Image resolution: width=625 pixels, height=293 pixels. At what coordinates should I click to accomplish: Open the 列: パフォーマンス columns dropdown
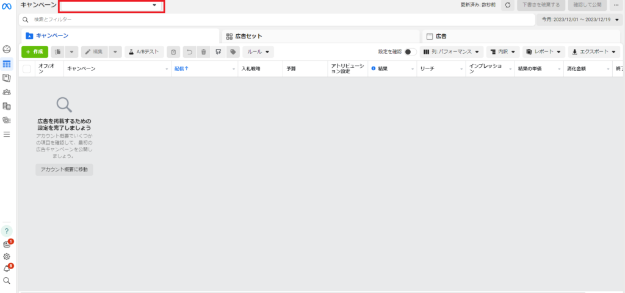point(451,52)
